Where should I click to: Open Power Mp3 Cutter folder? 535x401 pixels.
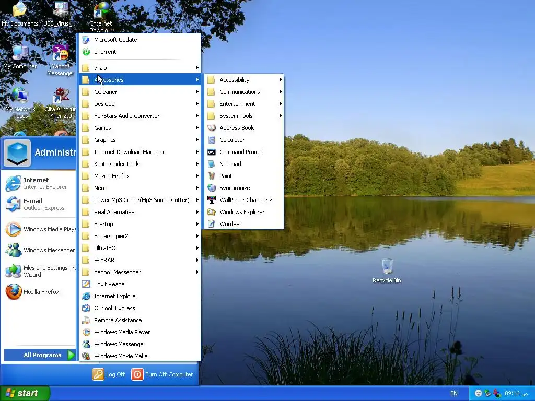click(x=139, y=200)
